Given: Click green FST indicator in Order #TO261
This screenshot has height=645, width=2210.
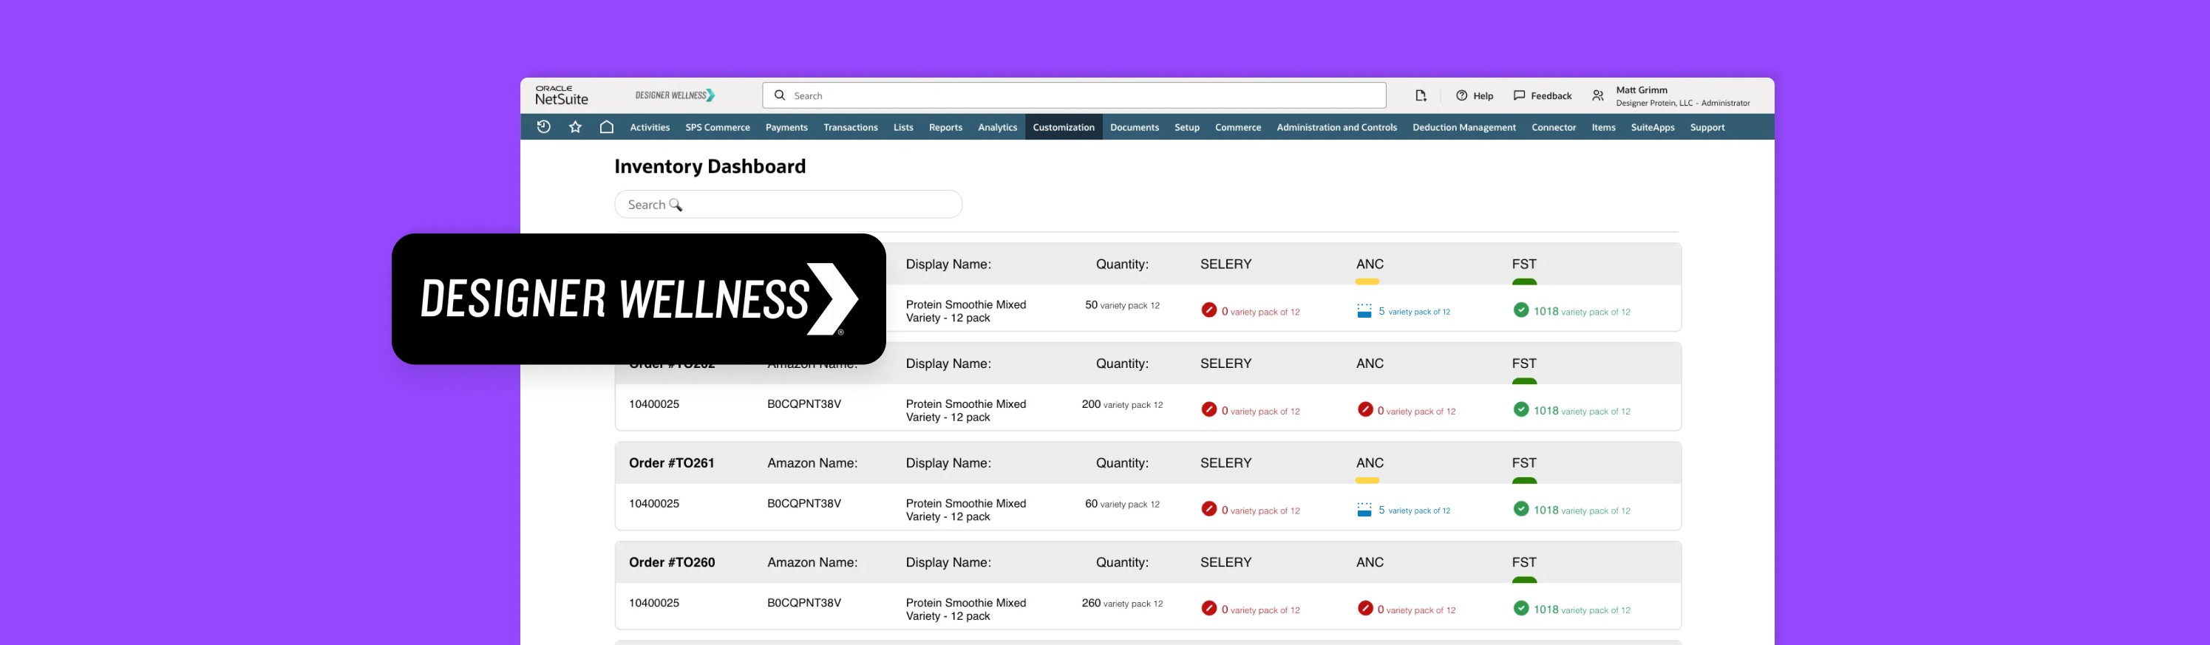Looking at the screenshot, I should pyautogui.click(x=1525, y=480).
